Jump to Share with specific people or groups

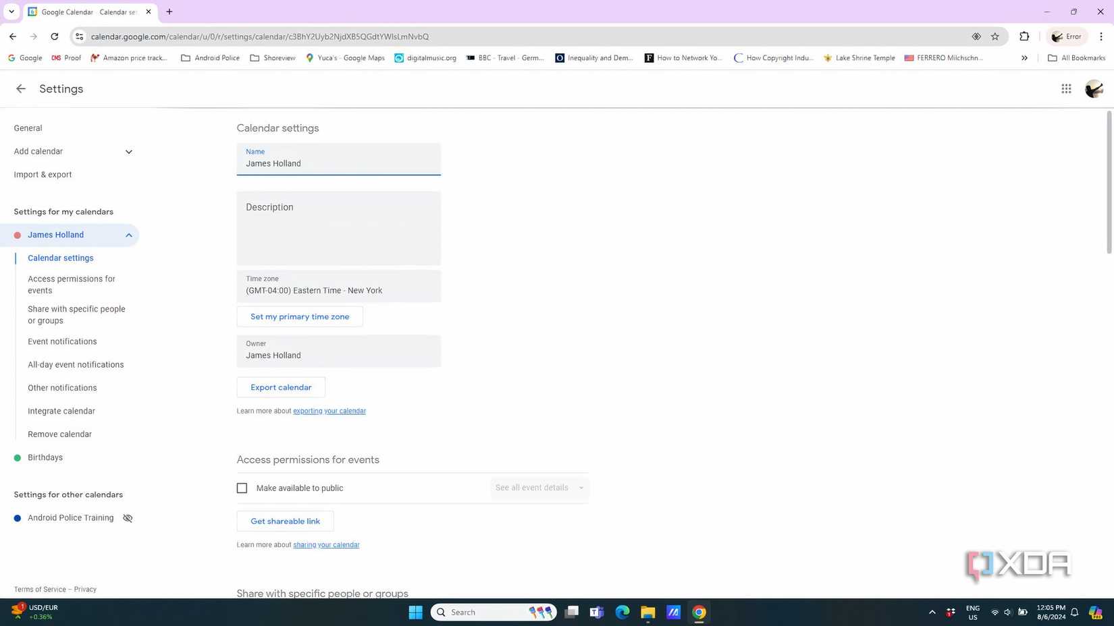[76, 314]
